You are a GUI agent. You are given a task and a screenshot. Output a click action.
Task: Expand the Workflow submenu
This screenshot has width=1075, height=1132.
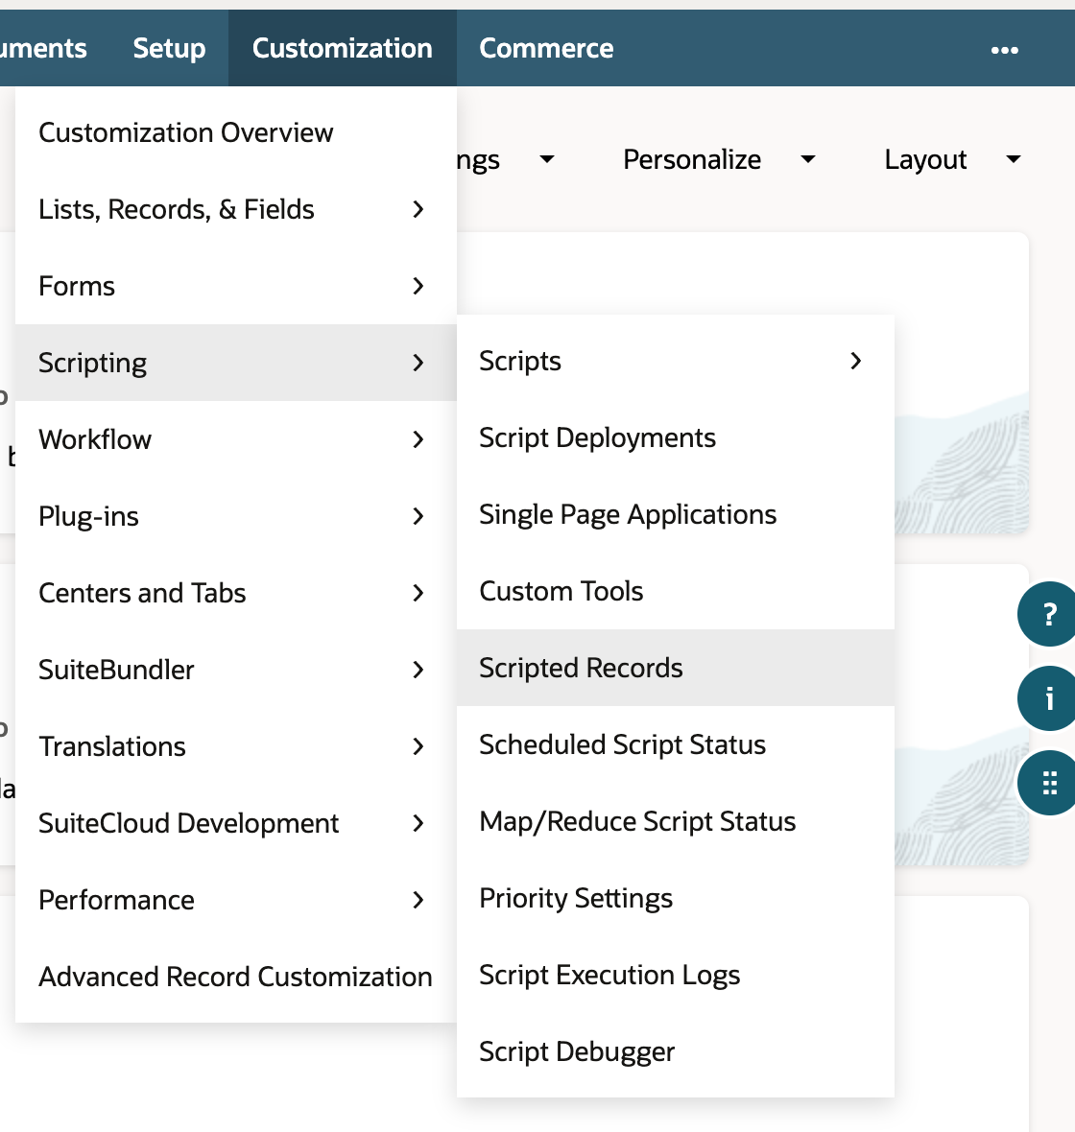coord(235,439)
